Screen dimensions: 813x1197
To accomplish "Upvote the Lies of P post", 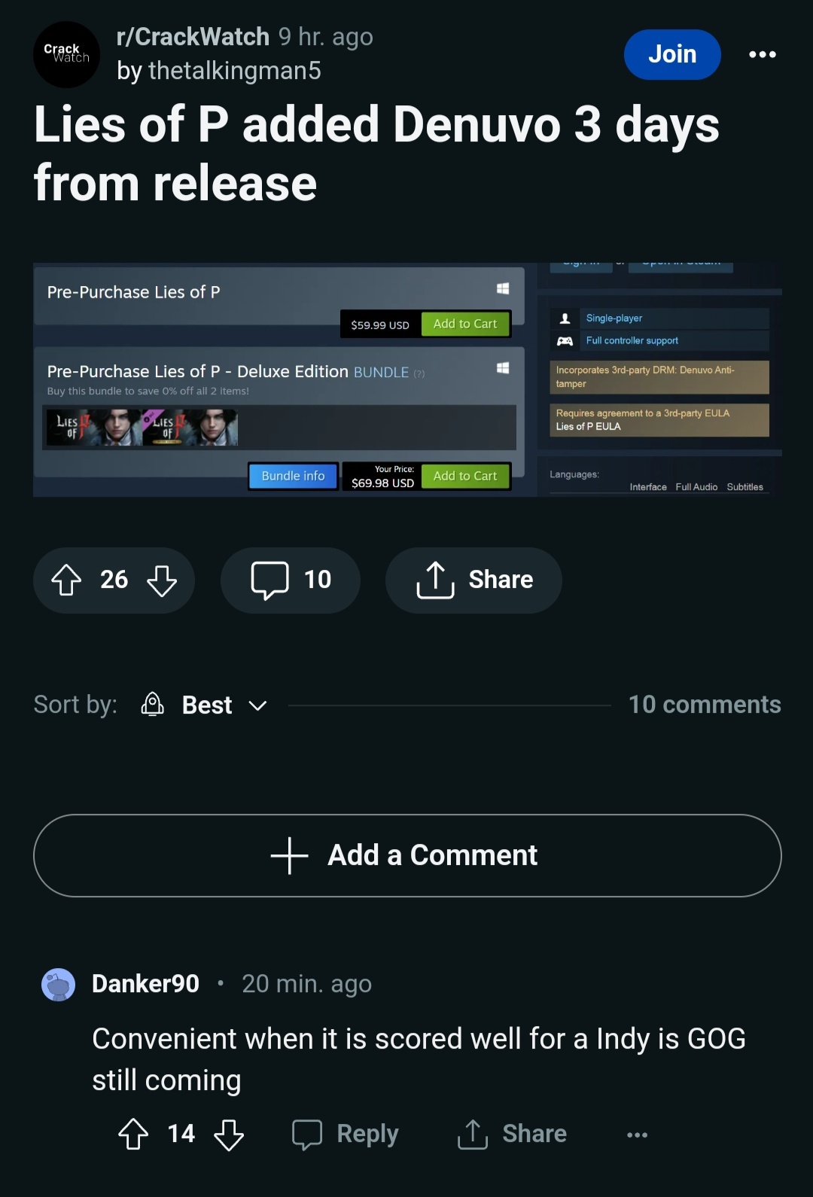I will [x=66, y=580].
